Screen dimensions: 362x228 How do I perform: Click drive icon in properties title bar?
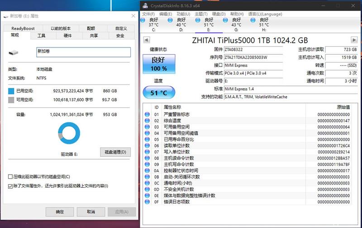6,16
